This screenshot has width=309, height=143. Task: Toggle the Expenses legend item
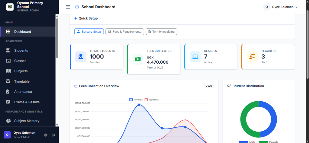151,100
